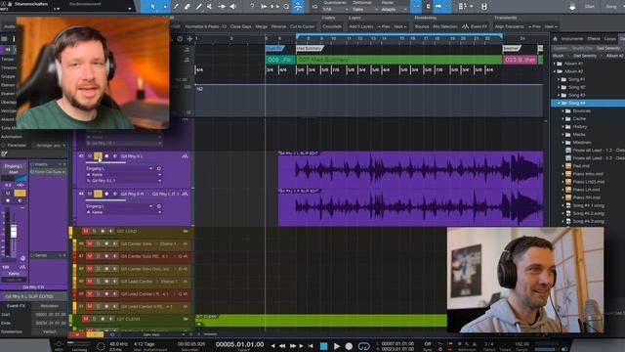This screenshot has height=352, width=625.
Task: Open the Timebase Takte dropdown
Action: [x=363, y=9]
